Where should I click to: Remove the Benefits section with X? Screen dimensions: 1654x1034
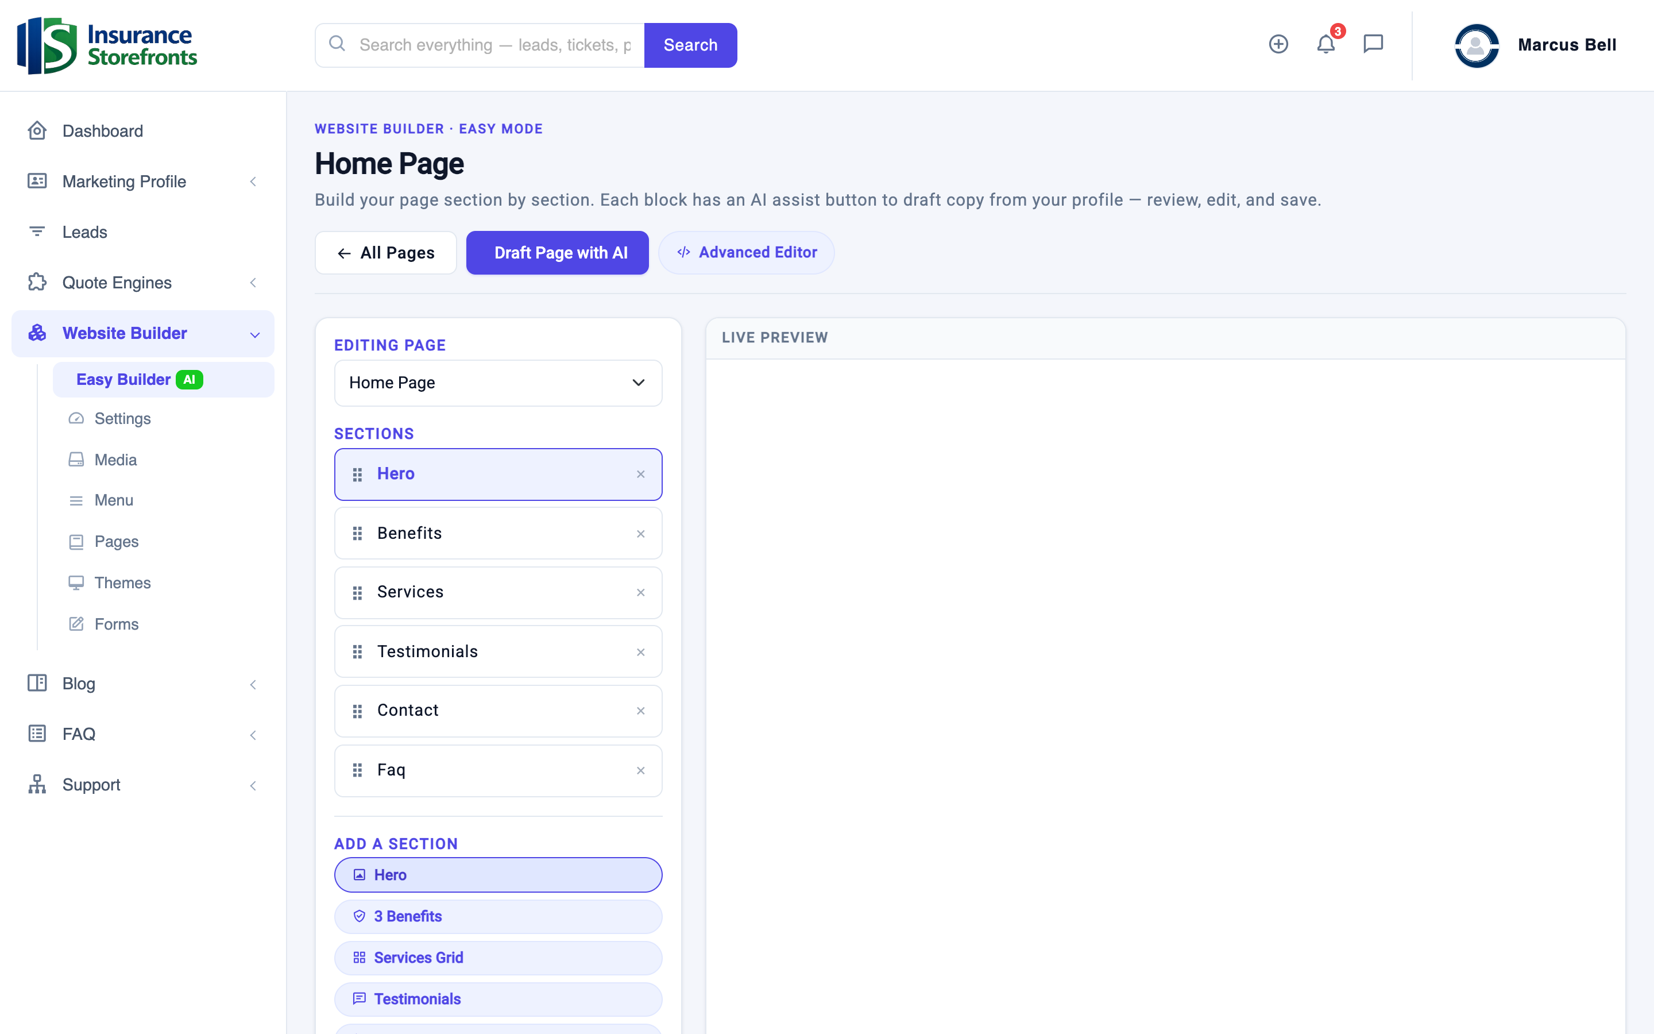pyautogui.click(x=640, y=534)
